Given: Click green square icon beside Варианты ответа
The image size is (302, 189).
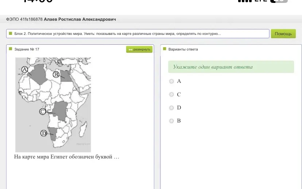Looking at the screenshot, I should 164,49.
